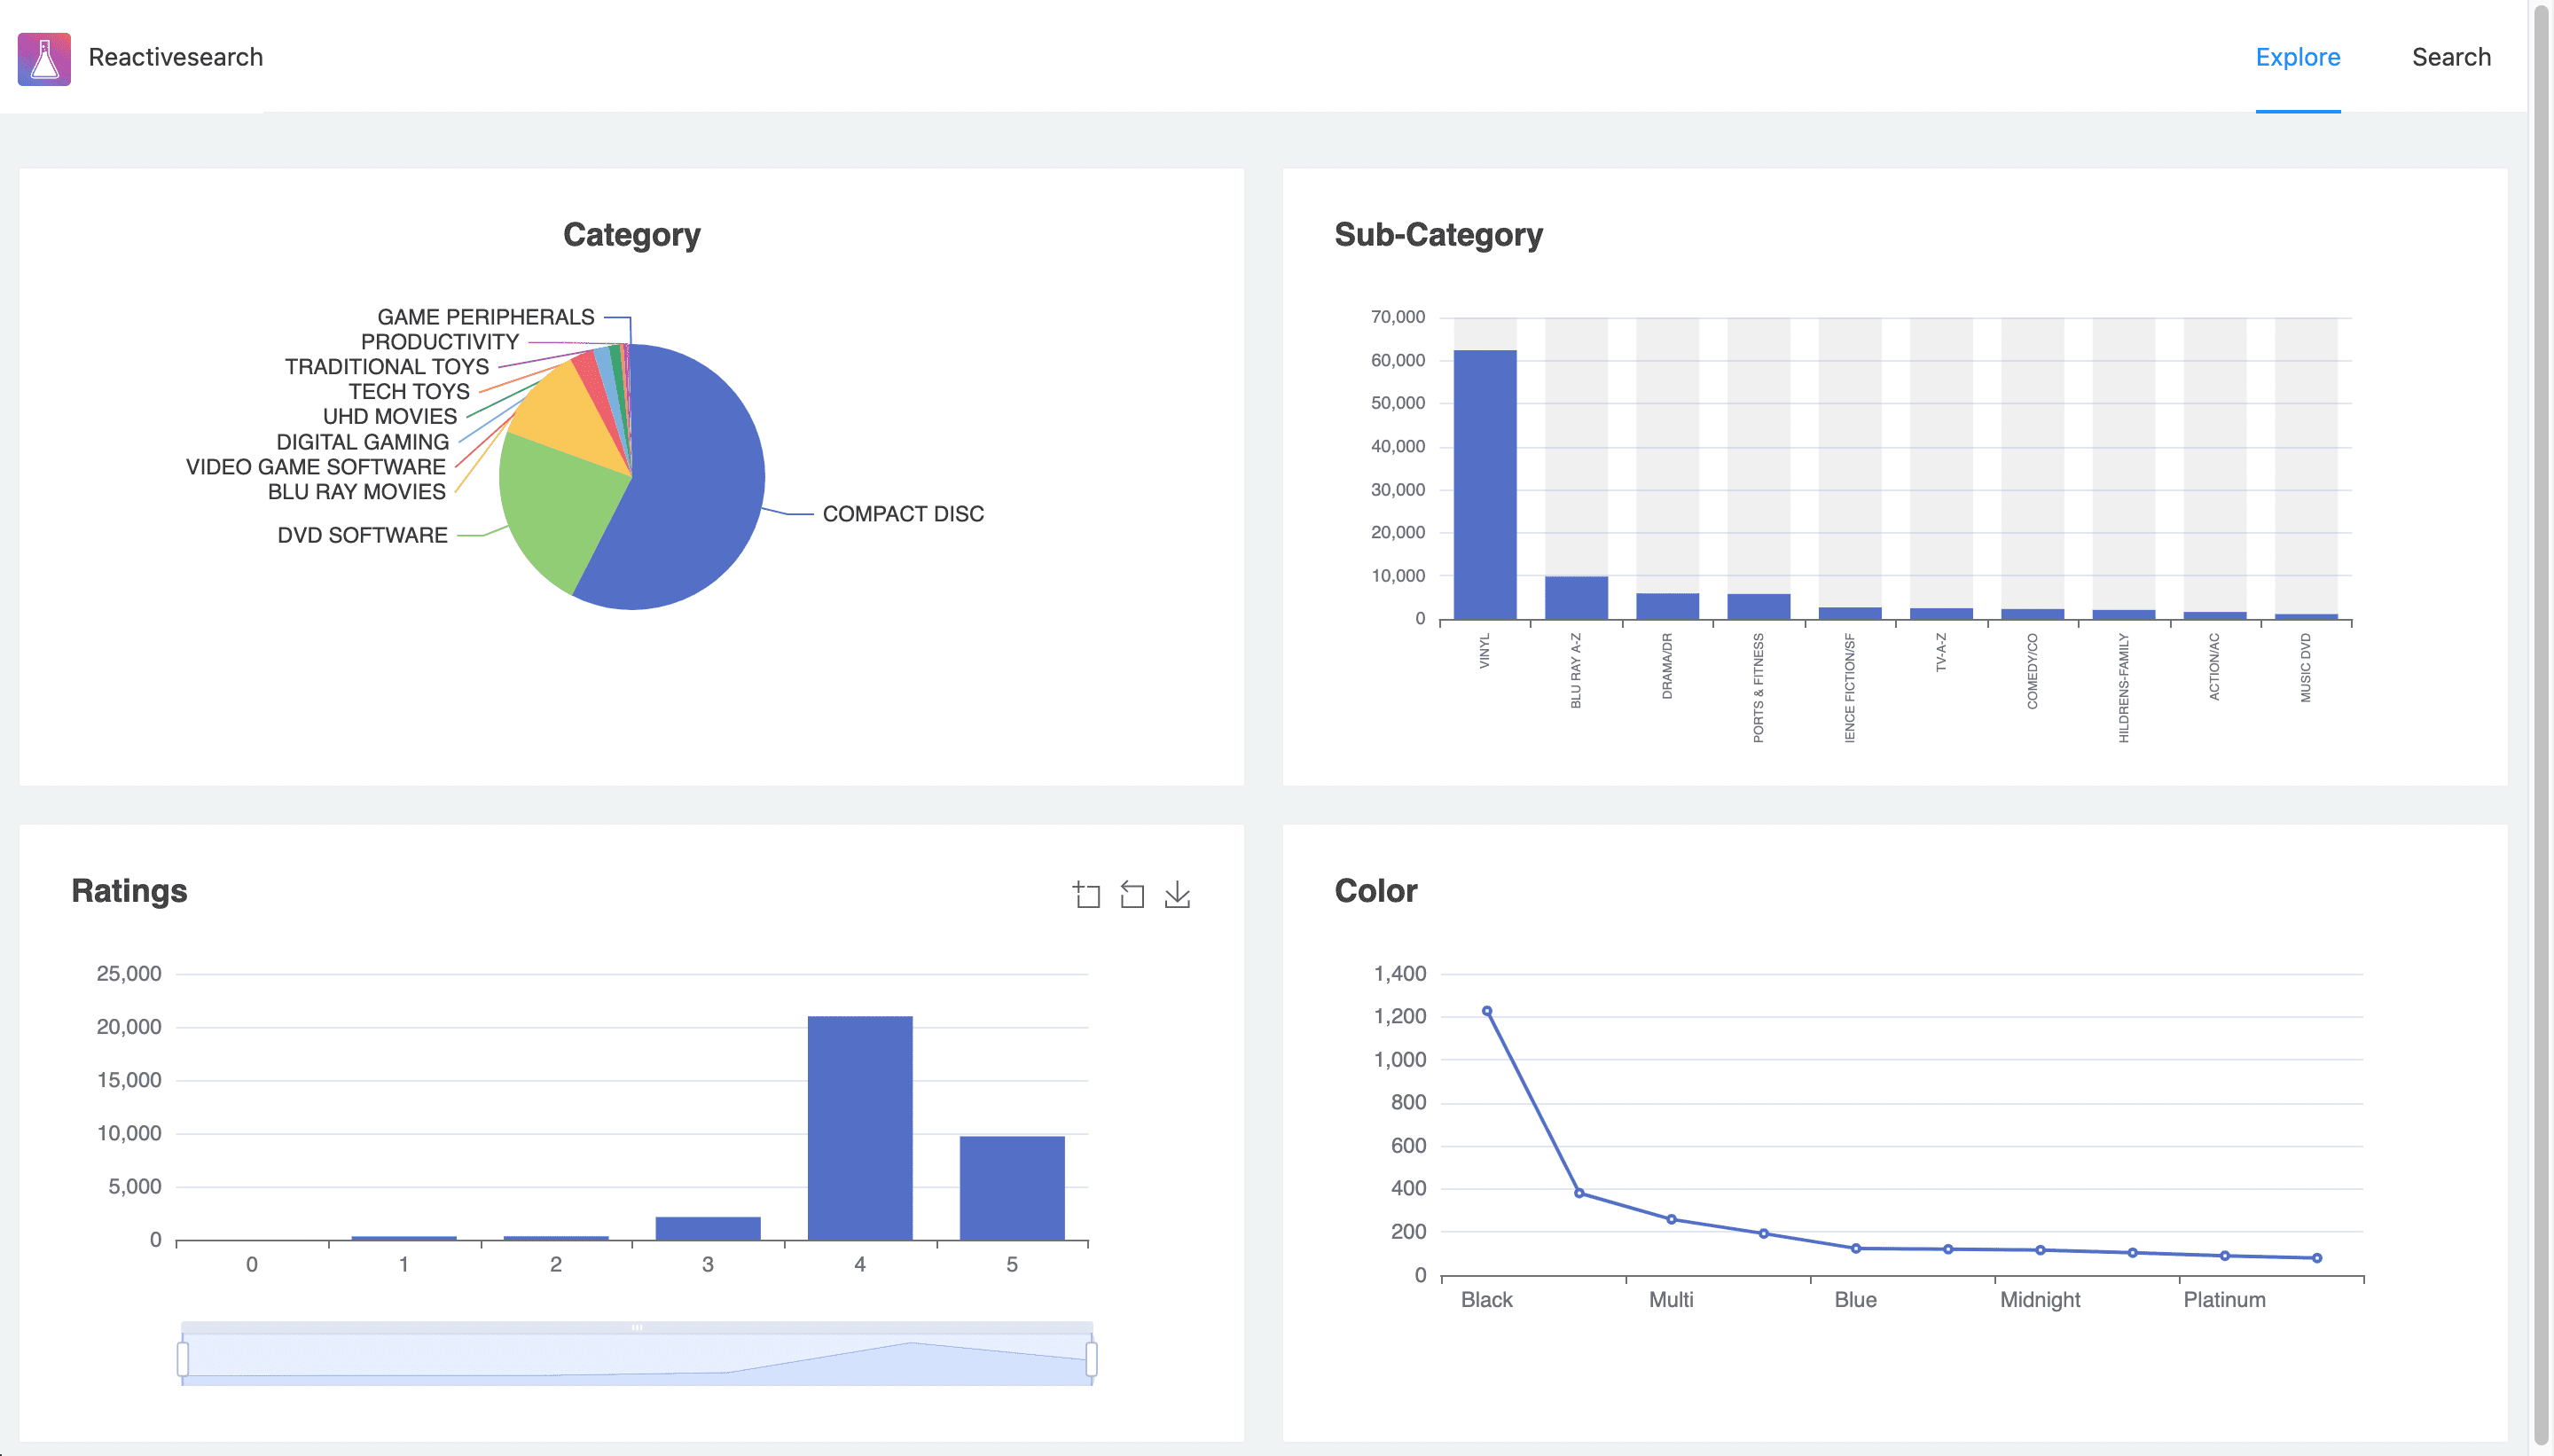Select the Black data point in Color chart

pyautogui.click(x=1486, y=1010)
